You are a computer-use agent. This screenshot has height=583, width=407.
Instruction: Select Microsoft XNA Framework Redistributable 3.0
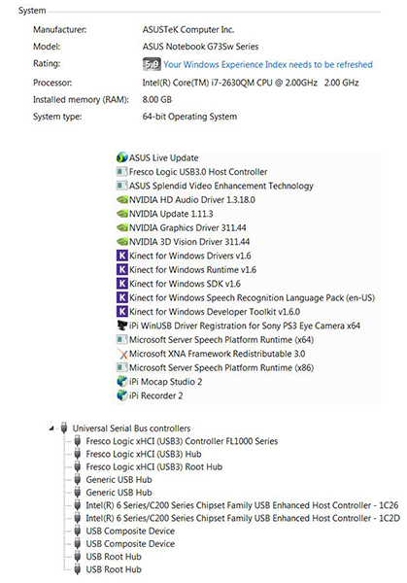click(217, 354)
